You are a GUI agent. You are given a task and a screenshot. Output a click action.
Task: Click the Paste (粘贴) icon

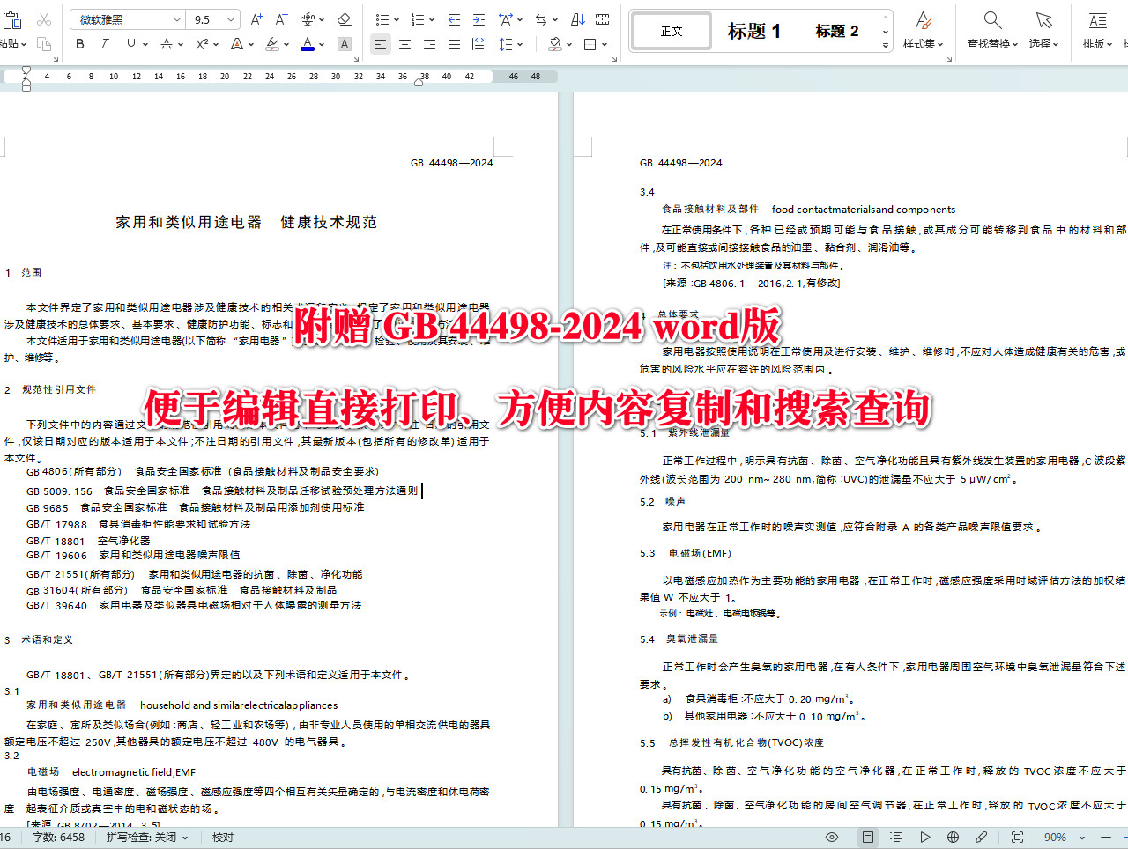[12, 19]
